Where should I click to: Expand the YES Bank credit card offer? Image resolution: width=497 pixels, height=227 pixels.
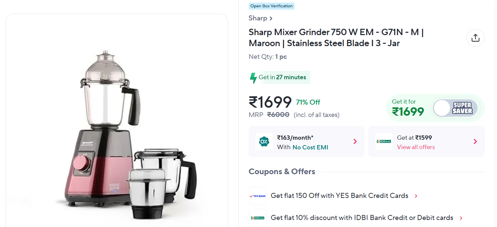coord(416,196)
